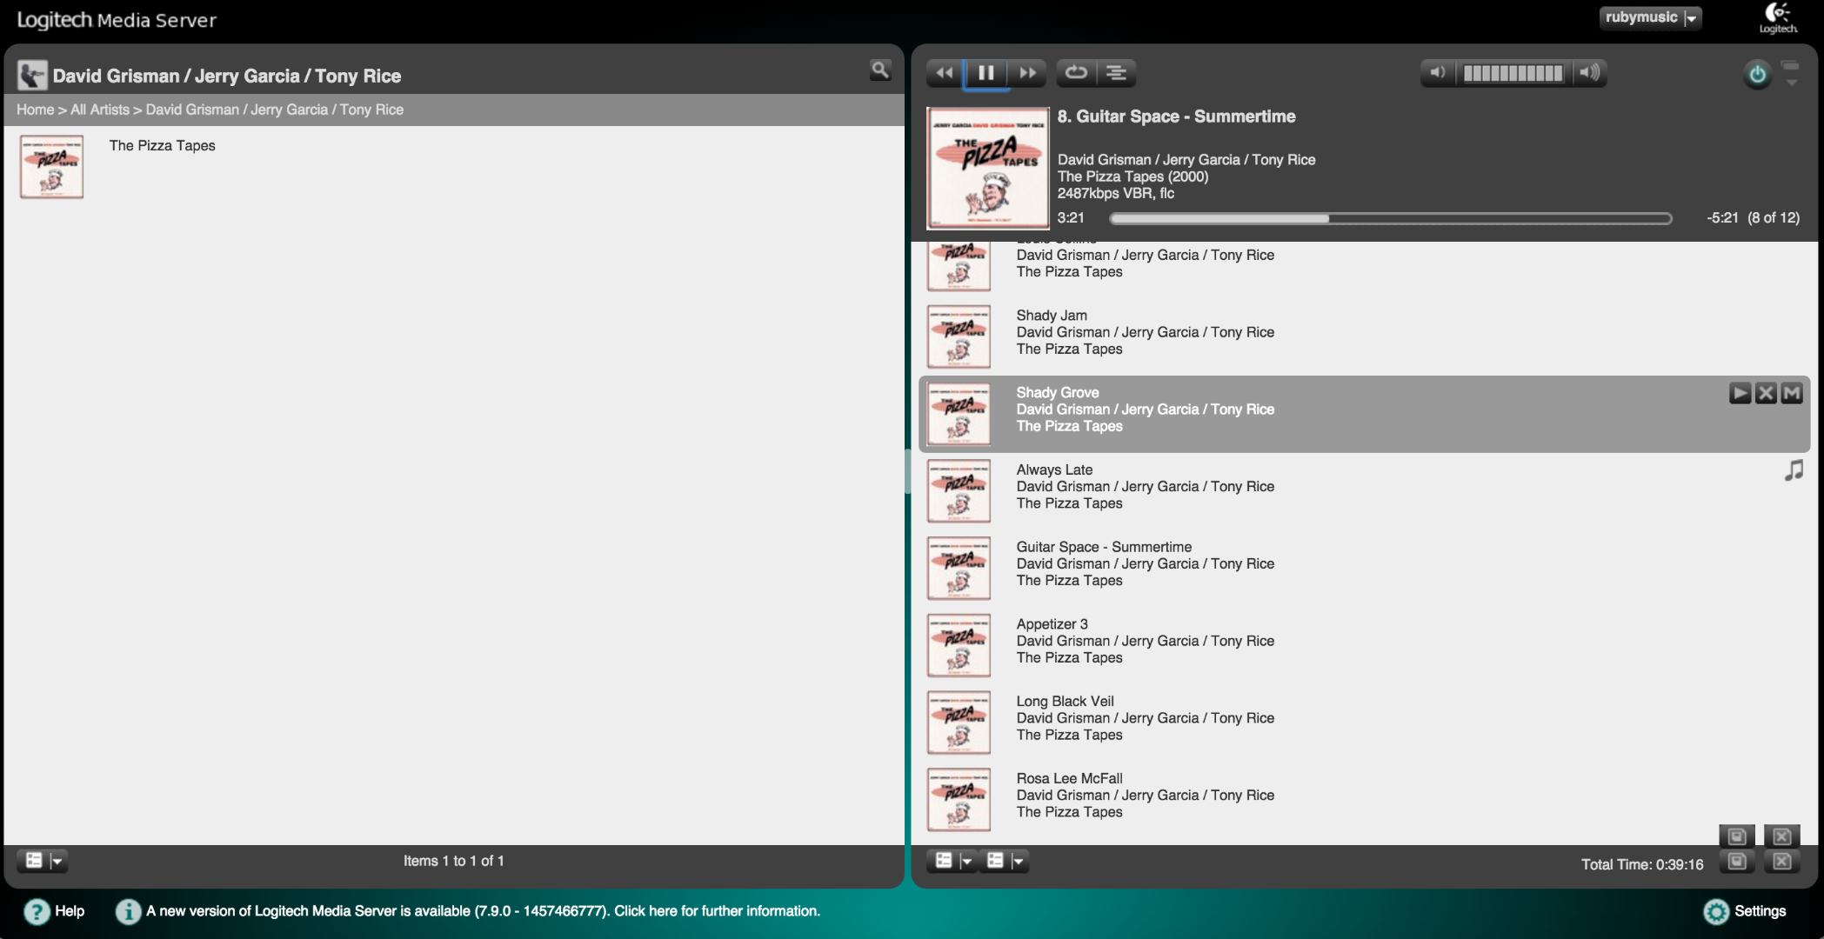This screenshot has height=939, width=1824.
Task: Click the playback progress bar to seek
Action: point(1390,218)
